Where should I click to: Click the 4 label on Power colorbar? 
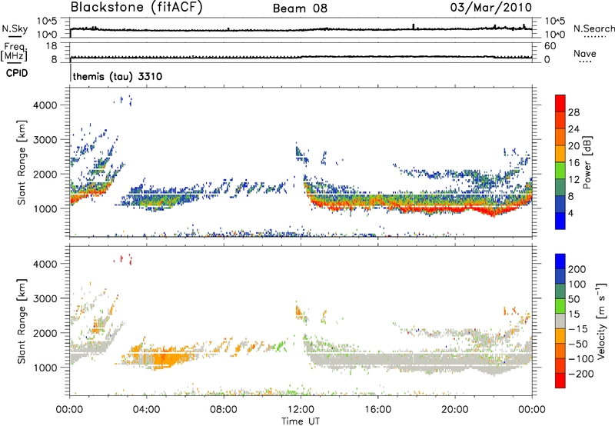(570, 214)
